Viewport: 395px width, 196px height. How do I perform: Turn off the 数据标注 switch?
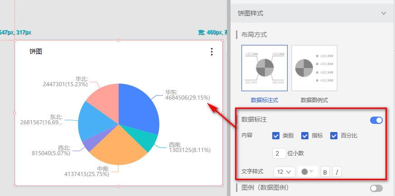(x=376, y=120)
